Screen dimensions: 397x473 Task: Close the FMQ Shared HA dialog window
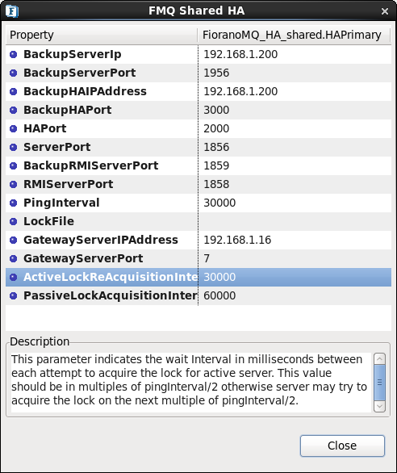(x=385, y=11)
